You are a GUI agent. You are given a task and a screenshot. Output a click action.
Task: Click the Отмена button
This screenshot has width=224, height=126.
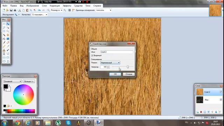pos(129,74)
